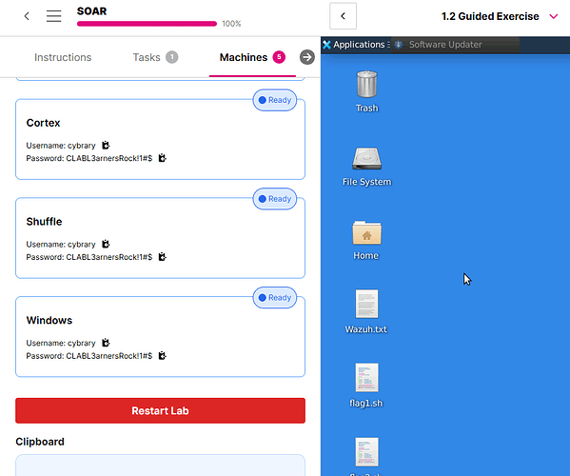This screenshot has height=476, width=570.
Task: Show more tabs with right arrow
Action: click(x=307, y=57)
